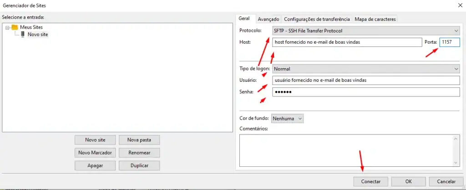Click the Conectar button
The height and width of the screenshot is (190, 466).
click(370, 181)
